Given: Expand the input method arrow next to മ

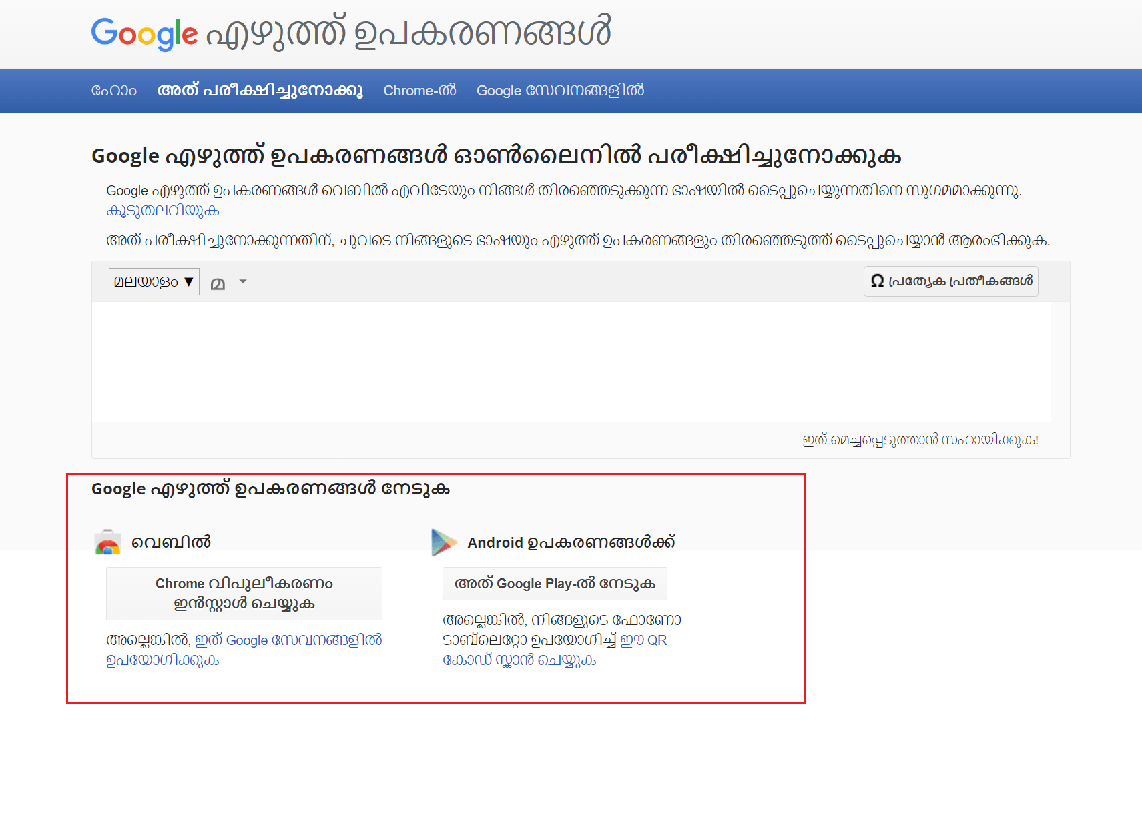Looking at the screenshot, I should click(x=242, y=282).
